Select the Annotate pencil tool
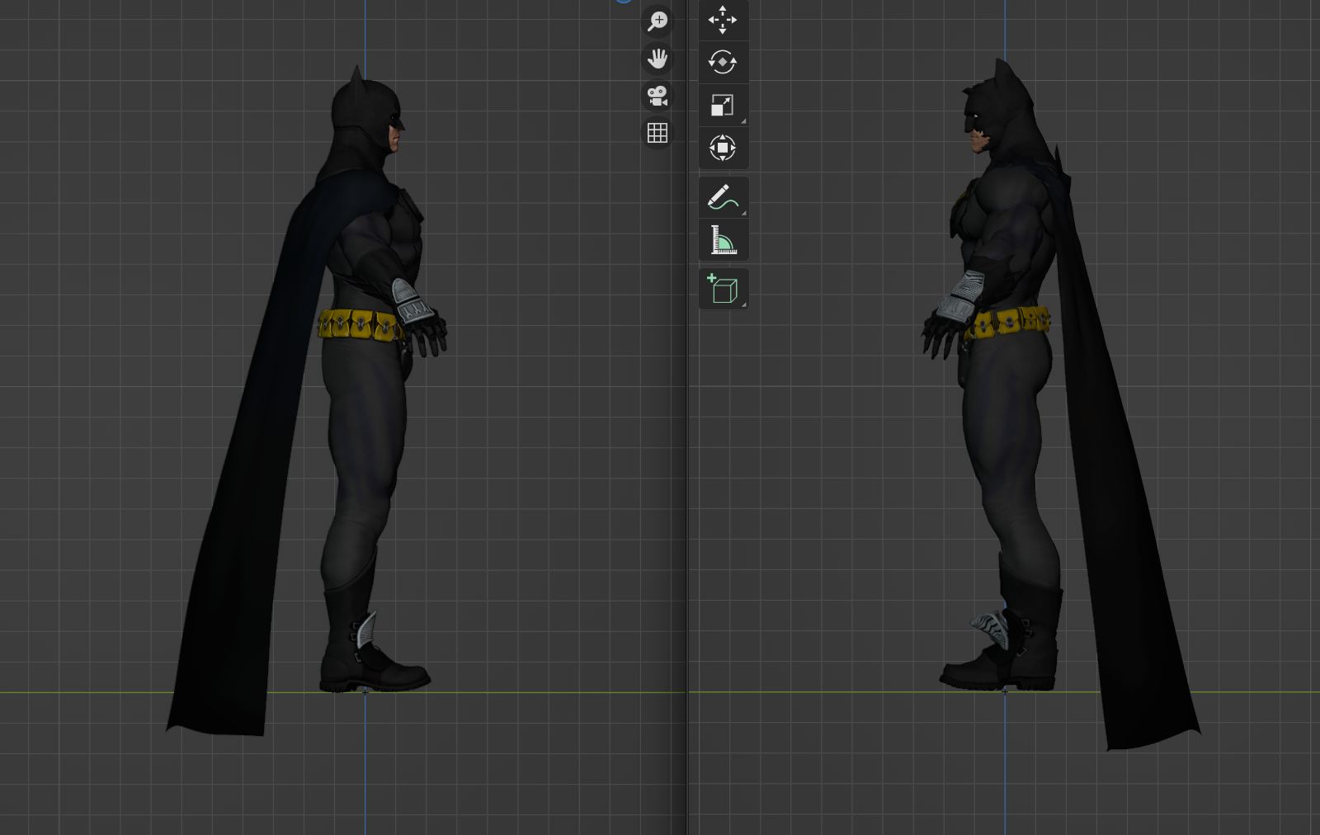 [723, 197]
